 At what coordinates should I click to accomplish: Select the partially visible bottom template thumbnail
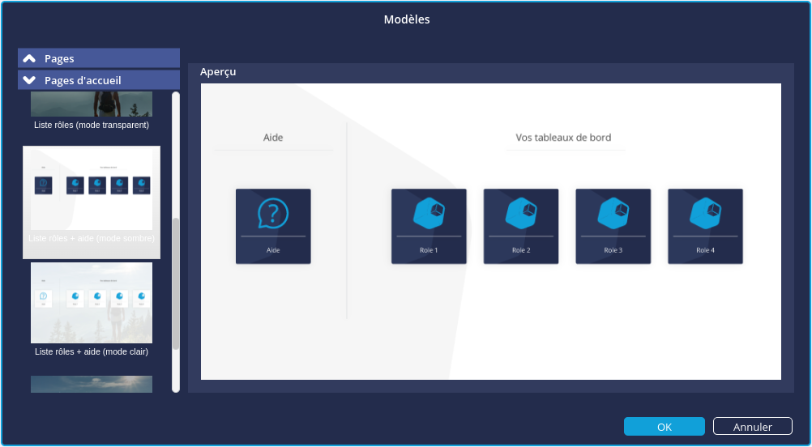[91, 384]
